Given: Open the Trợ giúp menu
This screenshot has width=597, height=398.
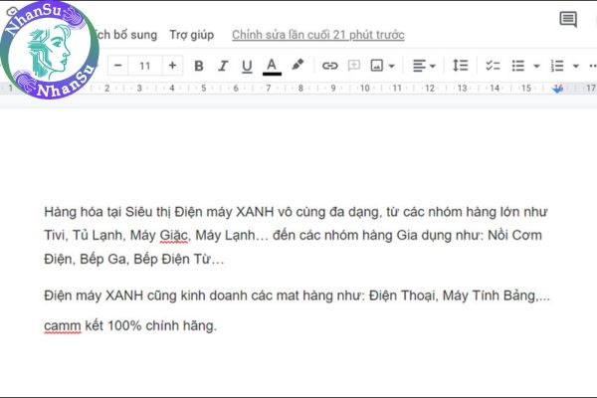Looking at the screenshot, I should pos(191,35).
